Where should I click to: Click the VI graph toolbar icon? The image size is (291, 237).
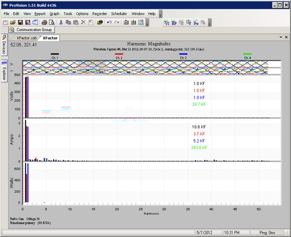tap(167, 22)
